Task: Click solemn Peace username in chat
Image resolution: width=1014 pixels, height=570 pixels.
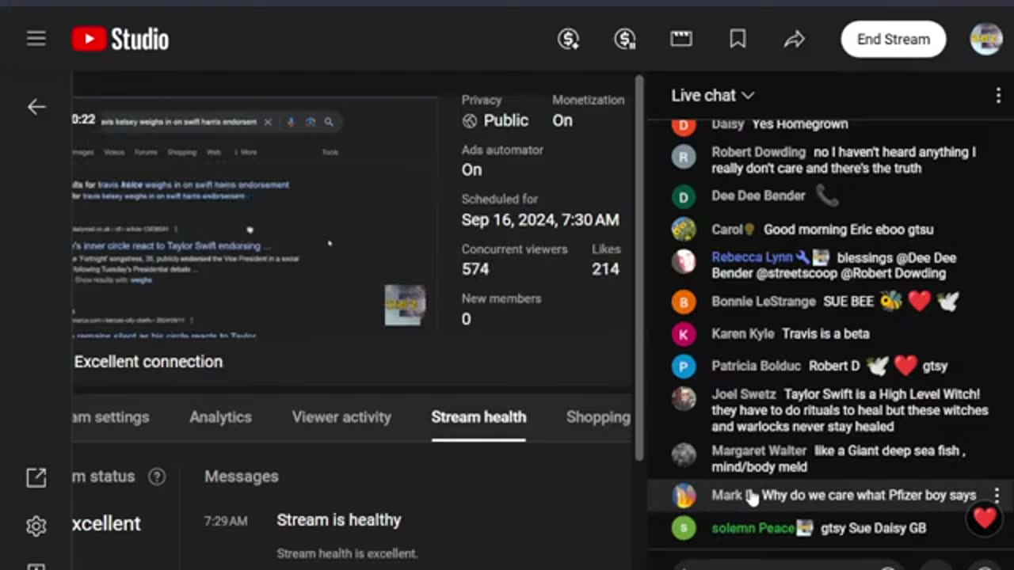Action: coord(753,528)
